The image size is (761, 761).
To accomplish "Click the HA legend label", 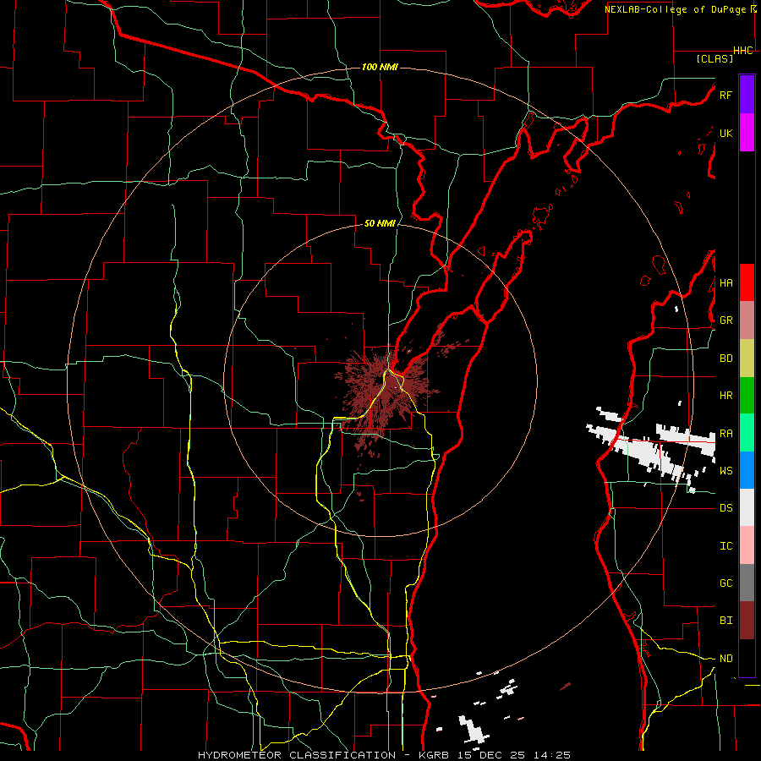I will pos(725,283).
